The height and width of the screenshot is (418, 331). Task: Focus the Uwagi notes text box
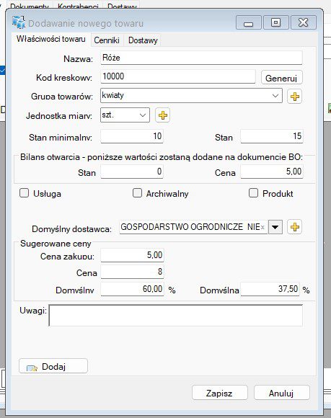(x=176, y=316)
